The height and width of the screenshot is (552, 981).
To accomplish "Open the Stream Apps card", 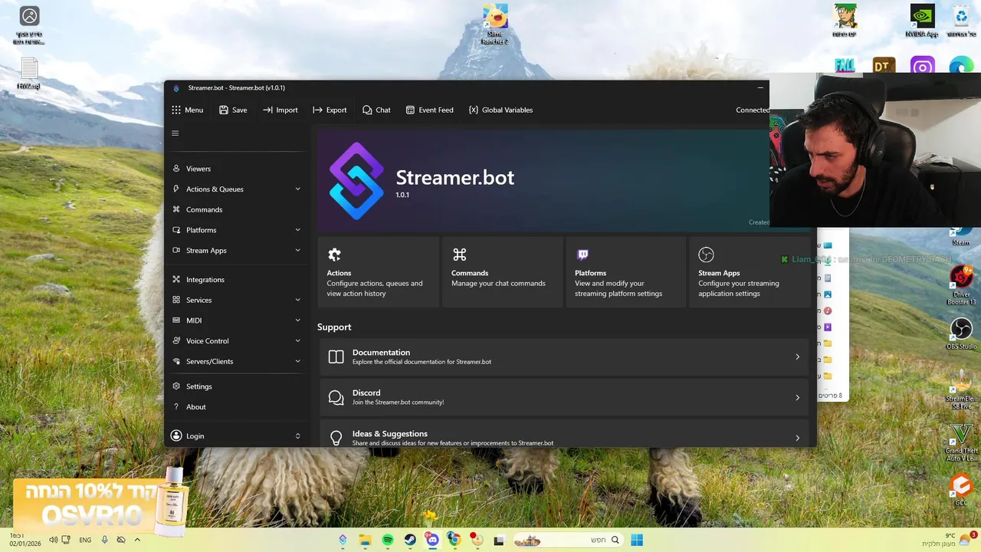I will pos(750,272).
